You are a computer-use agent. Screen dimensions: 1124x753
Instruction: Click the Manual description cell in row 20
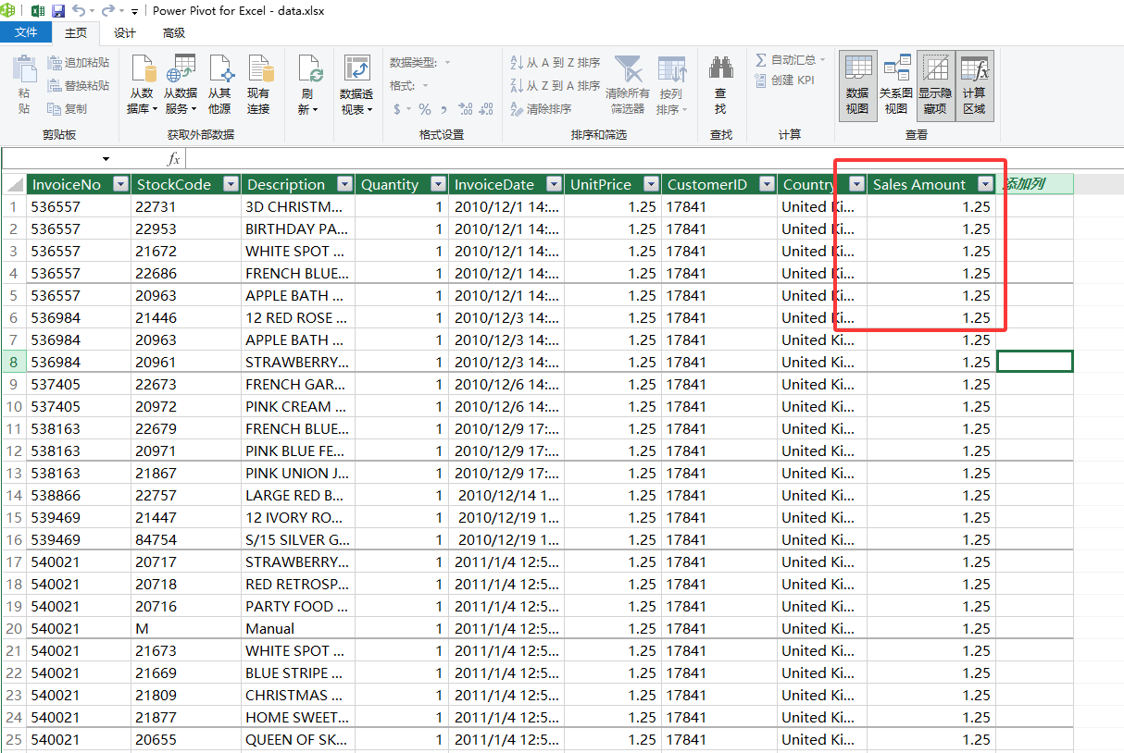[297, 628]
